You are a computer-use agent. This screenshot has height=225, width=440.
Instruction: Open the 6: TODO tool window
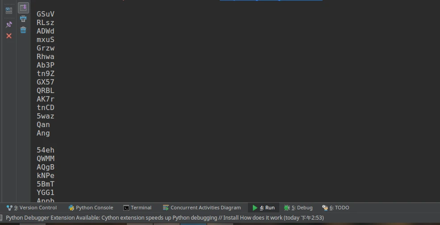(x=336, y=208)
